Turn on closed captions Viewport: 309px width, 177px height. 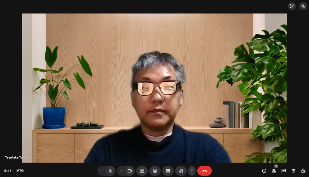pos(168,171)
